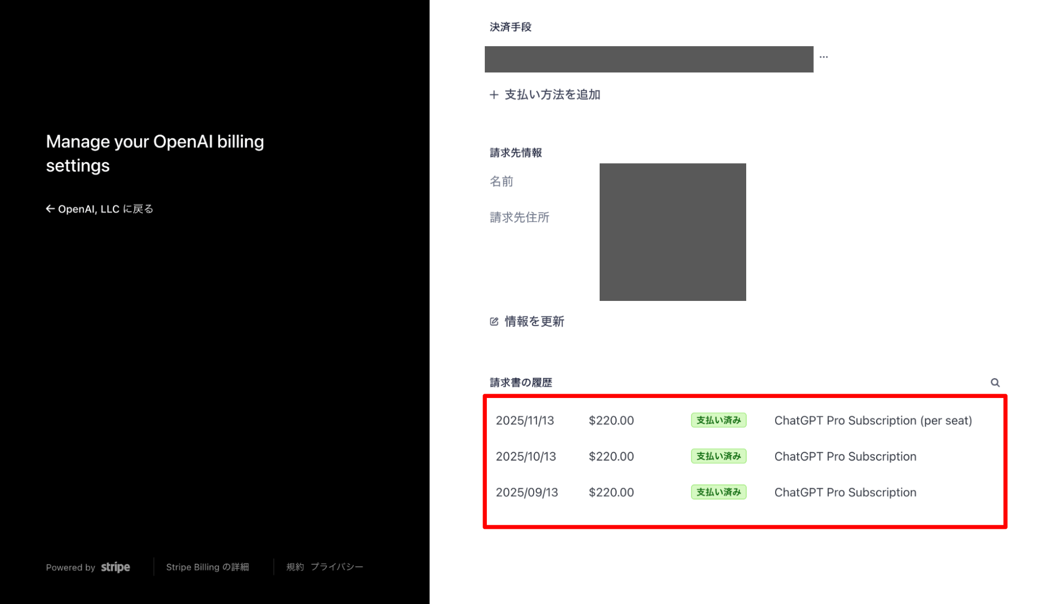The image size is (1064, 604).
Task: Click the plus icon to add a payment method
Action: pos(494,95)
